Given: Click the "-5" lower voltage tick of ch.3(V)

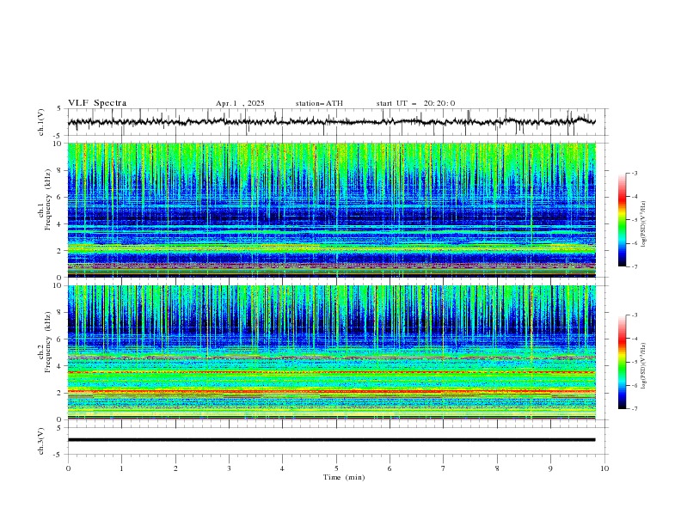Looking at the screenshot, I should (x=58, y=455).
